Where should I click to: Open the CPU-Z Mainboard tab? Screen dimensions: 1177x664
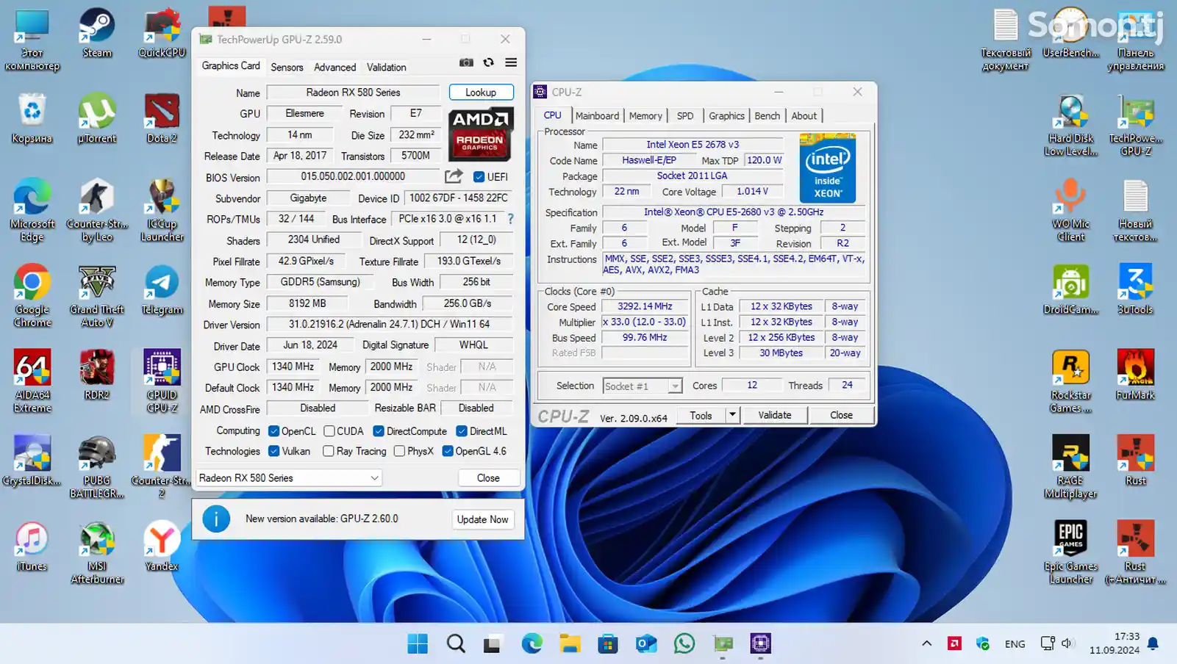point(597,116)
